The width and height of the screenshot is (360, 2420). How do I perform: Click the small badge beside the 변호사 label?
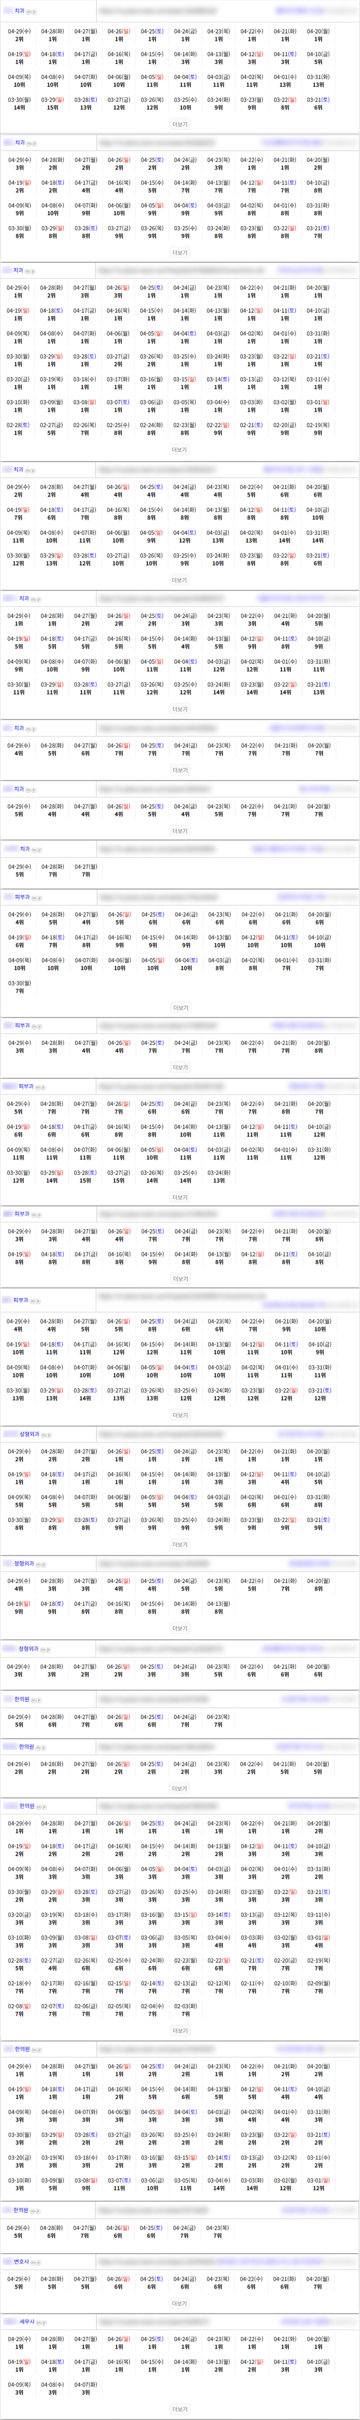[36, 2262]
